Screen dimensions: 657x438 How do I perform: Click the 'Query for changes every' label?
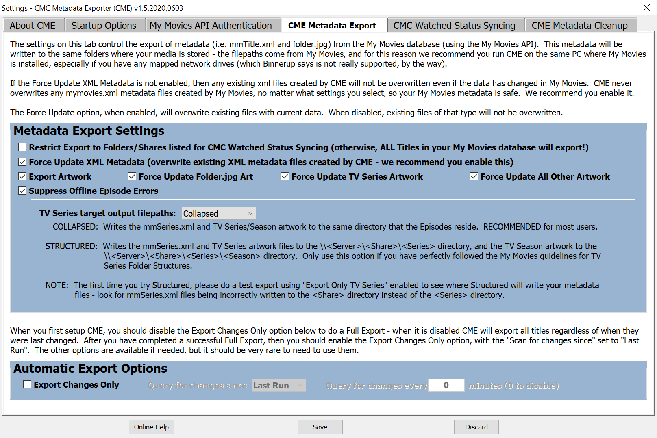(376, 386)
